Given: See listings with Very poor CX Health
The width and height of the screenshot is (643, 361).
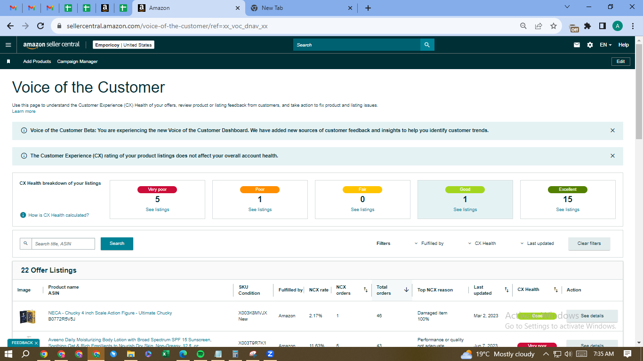Looking at the screenshot, I should click(158, 210).
